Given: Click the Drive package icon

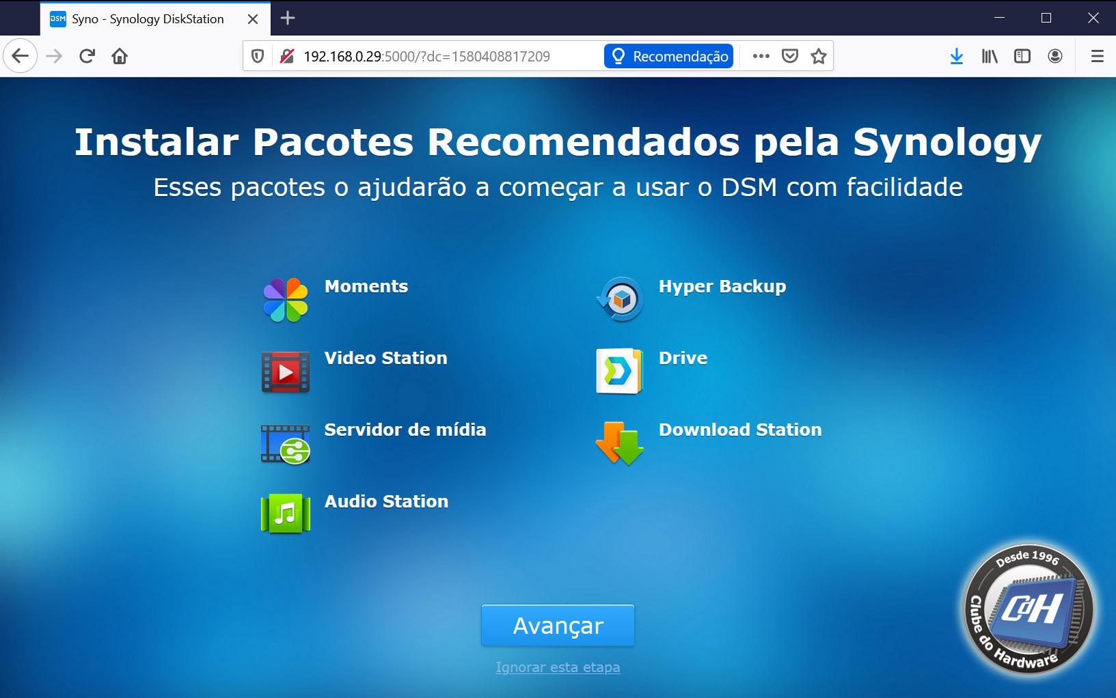Looking at the screenshot, I should click(x=620, y=372).
